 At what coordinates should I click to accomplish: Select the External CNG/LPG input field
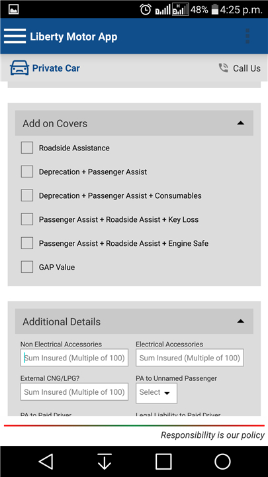tap(74, 392)
